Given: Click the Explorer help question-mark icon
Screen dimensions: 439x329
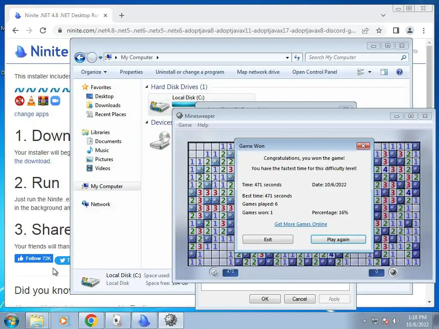Looking at the screenshot, I should [399, 72].
